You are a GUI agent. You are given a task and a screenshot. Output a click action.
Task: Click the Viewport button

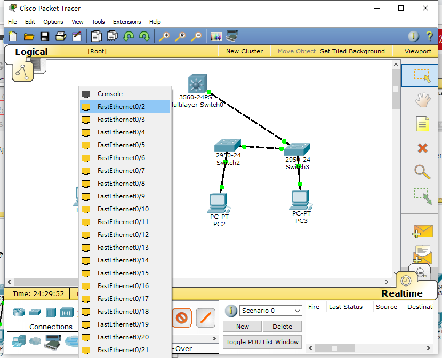point(418,51)
